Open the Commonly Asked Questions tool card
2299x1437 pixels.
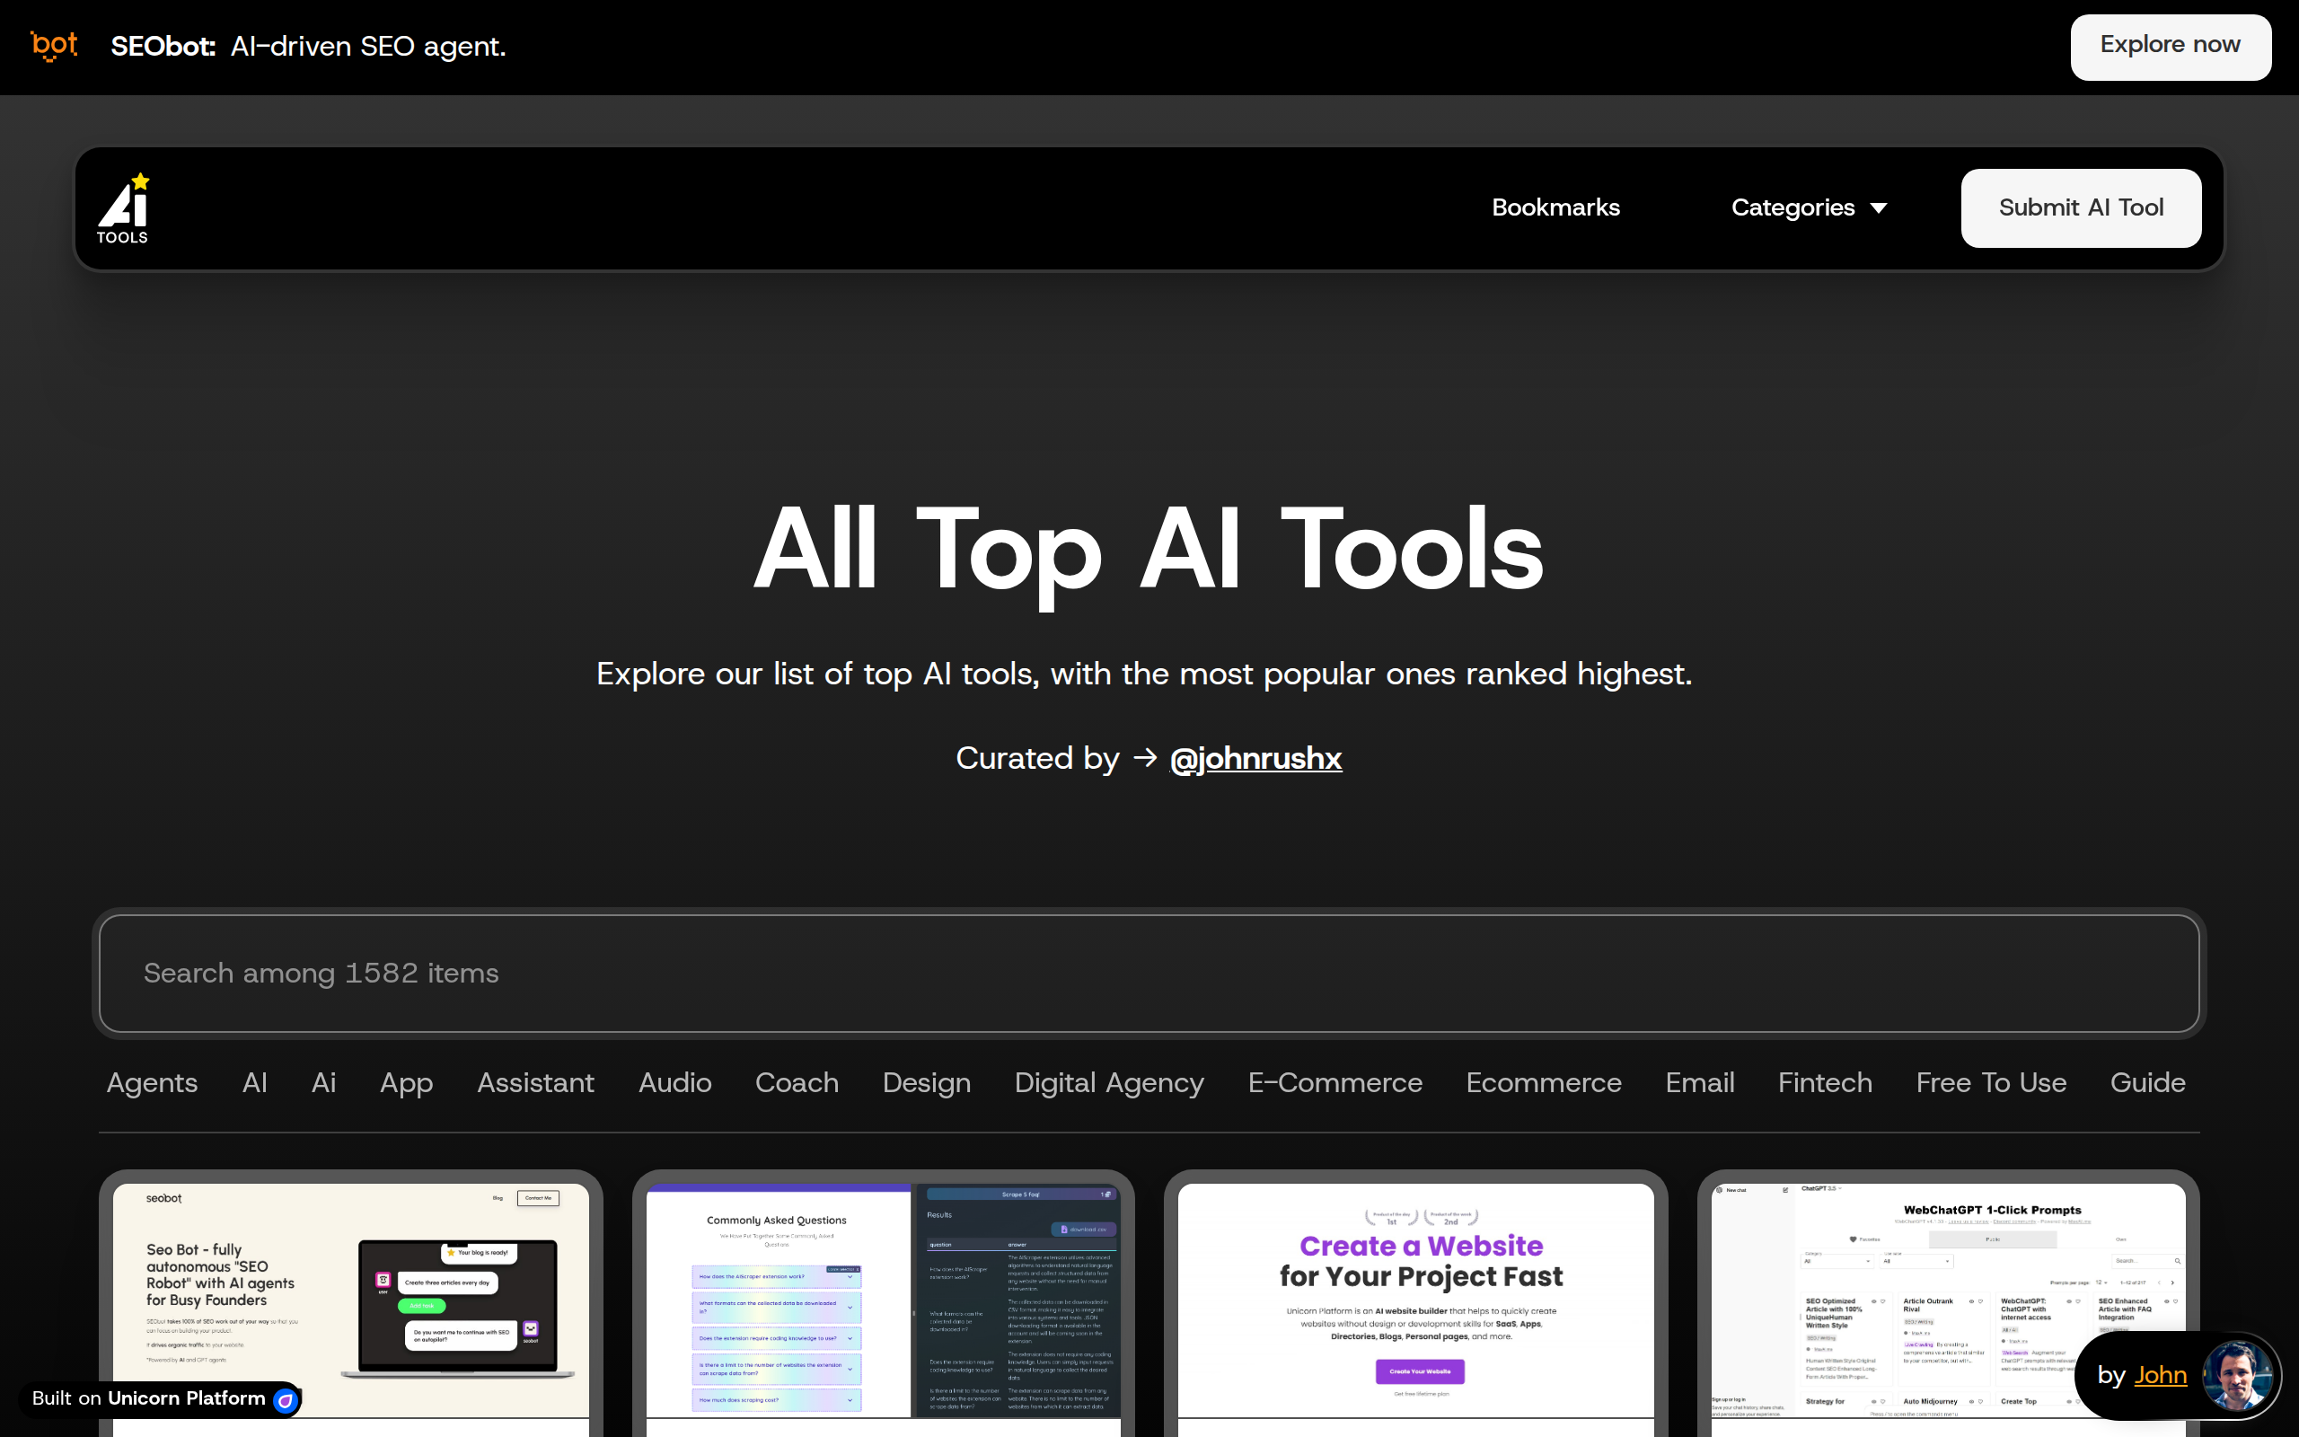coord(884,1302)
